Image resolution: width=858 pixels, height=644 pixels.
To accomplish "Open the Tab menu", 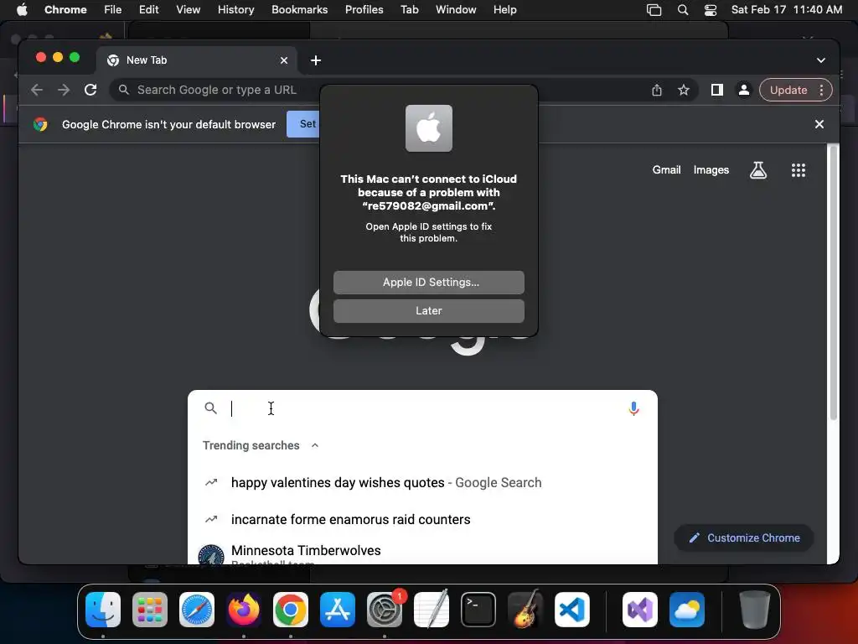I will (x=409, y=9).
